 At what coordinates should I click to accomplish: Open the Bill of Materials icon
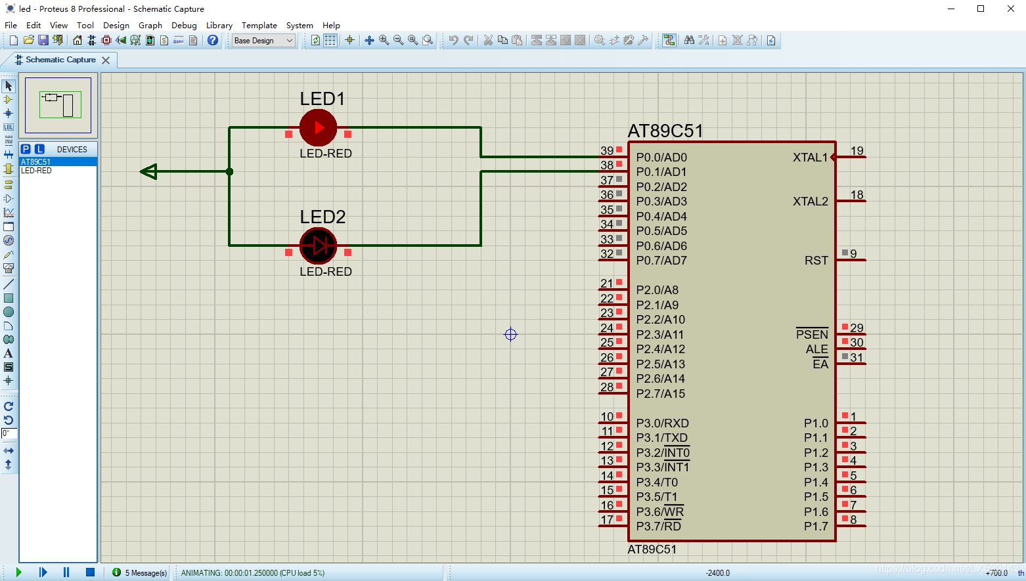coord(164,40)
